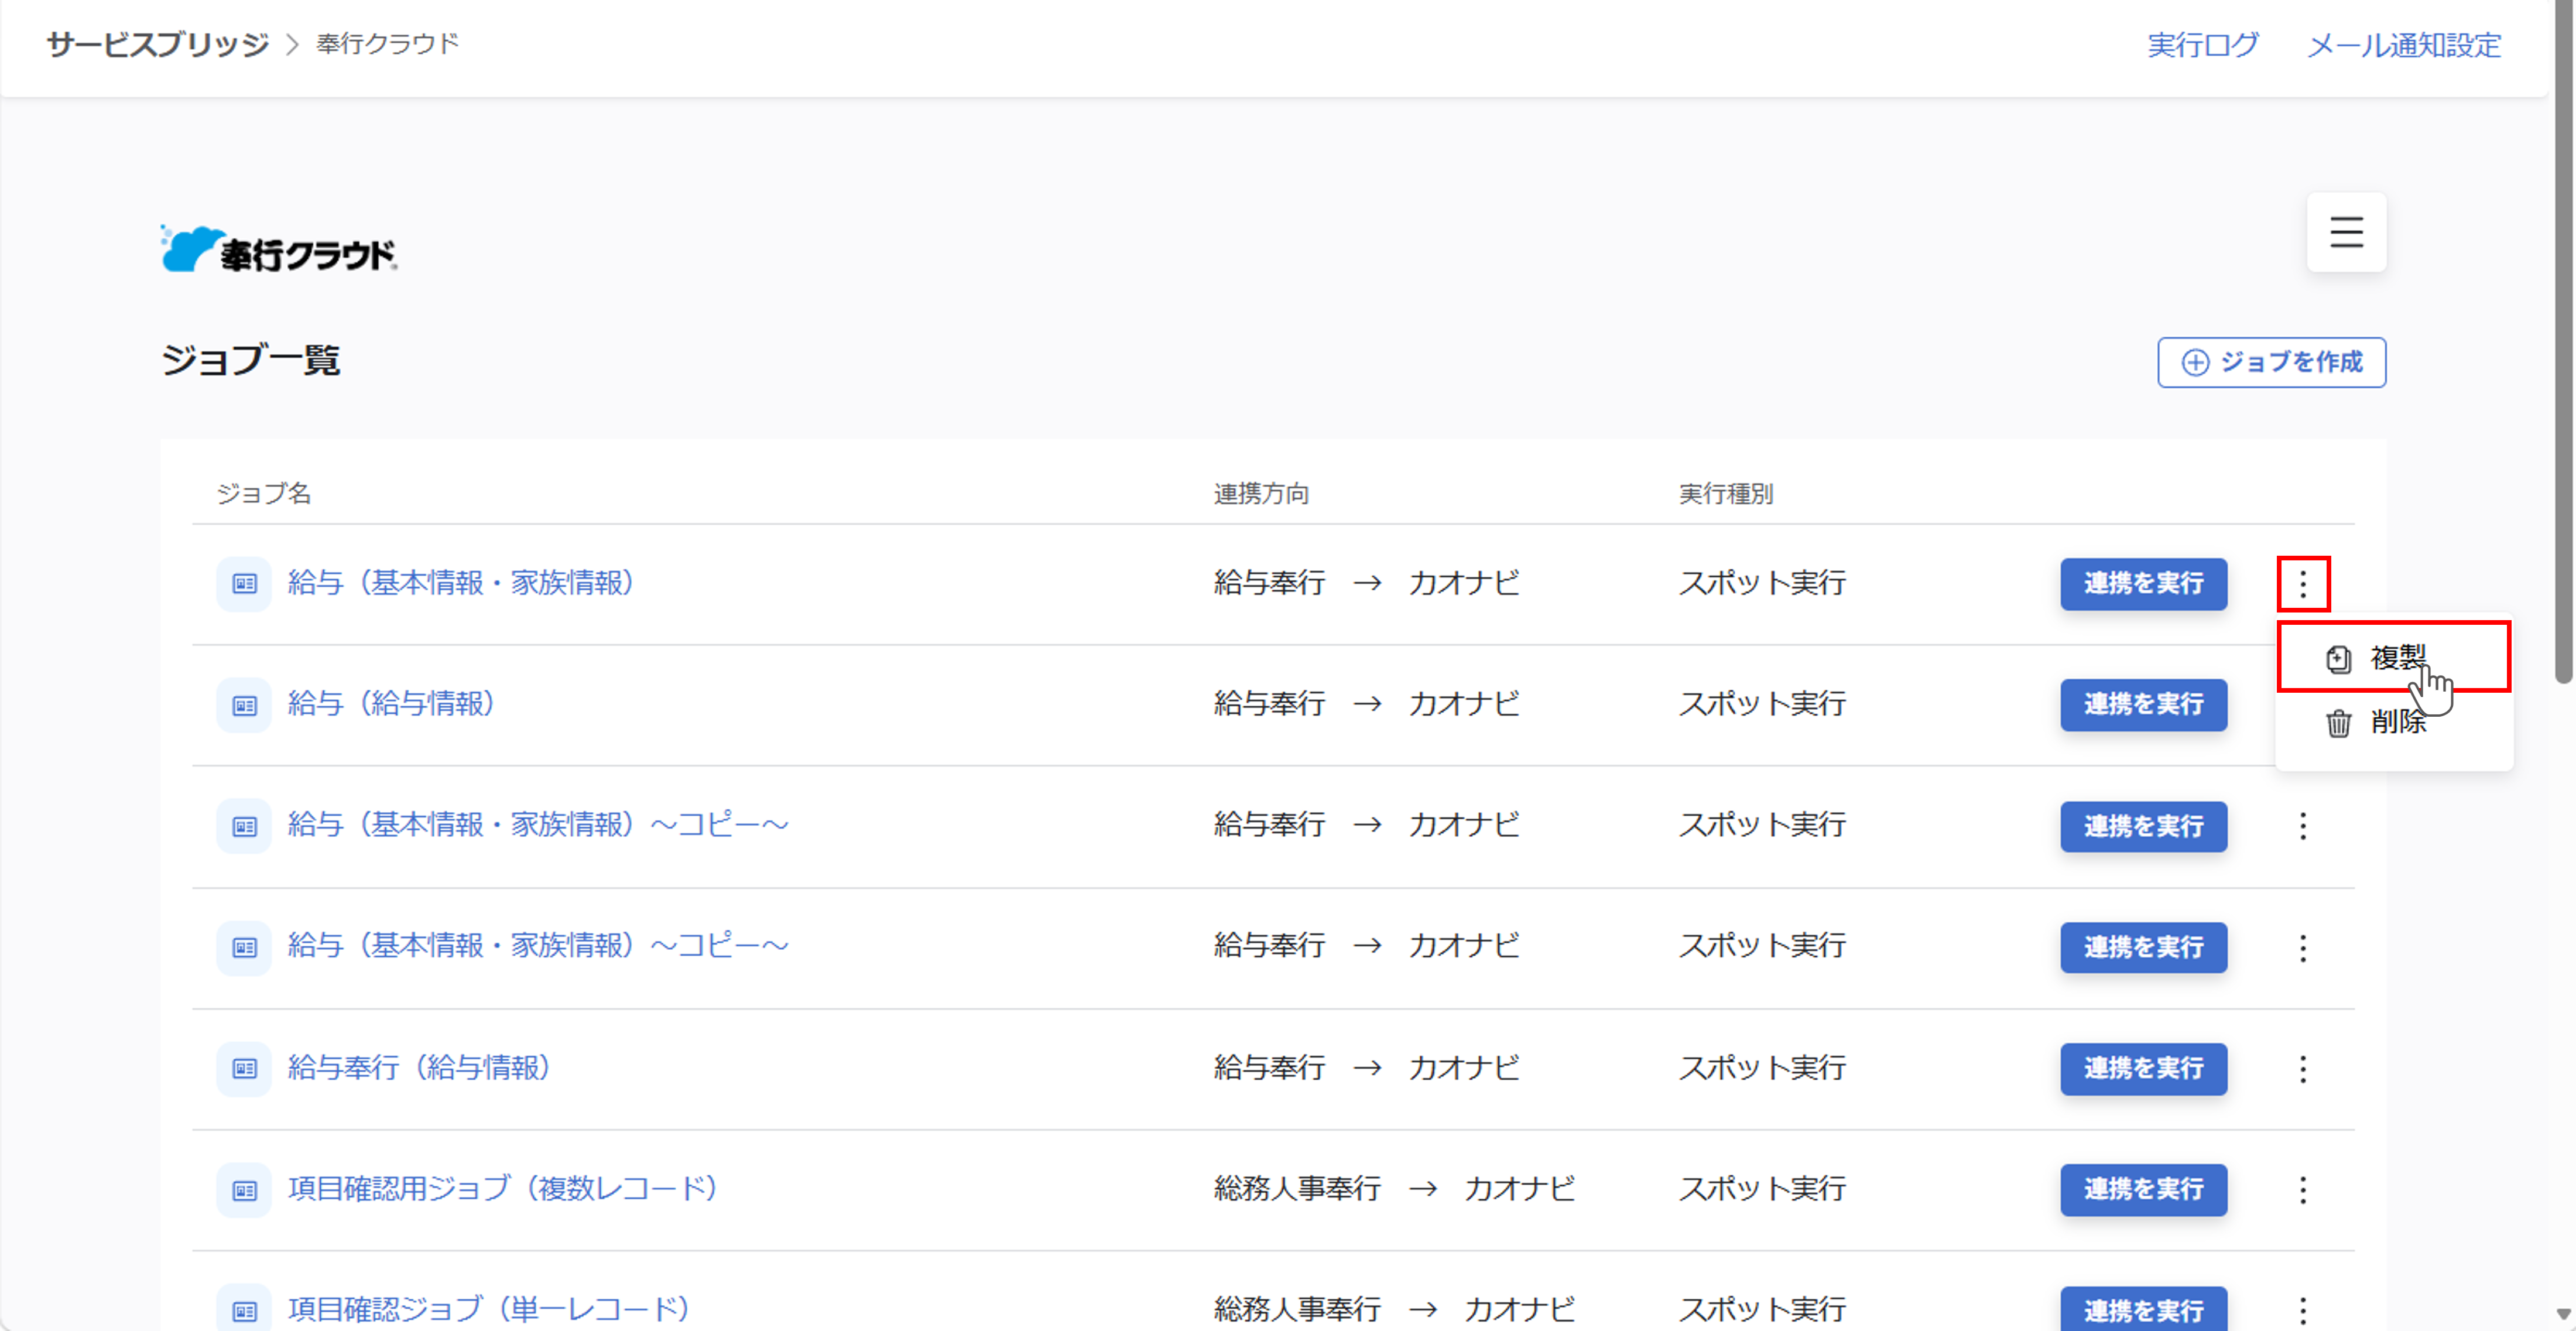
Task: Click ジョブ名 column header
Action: [x=264, y=494]
